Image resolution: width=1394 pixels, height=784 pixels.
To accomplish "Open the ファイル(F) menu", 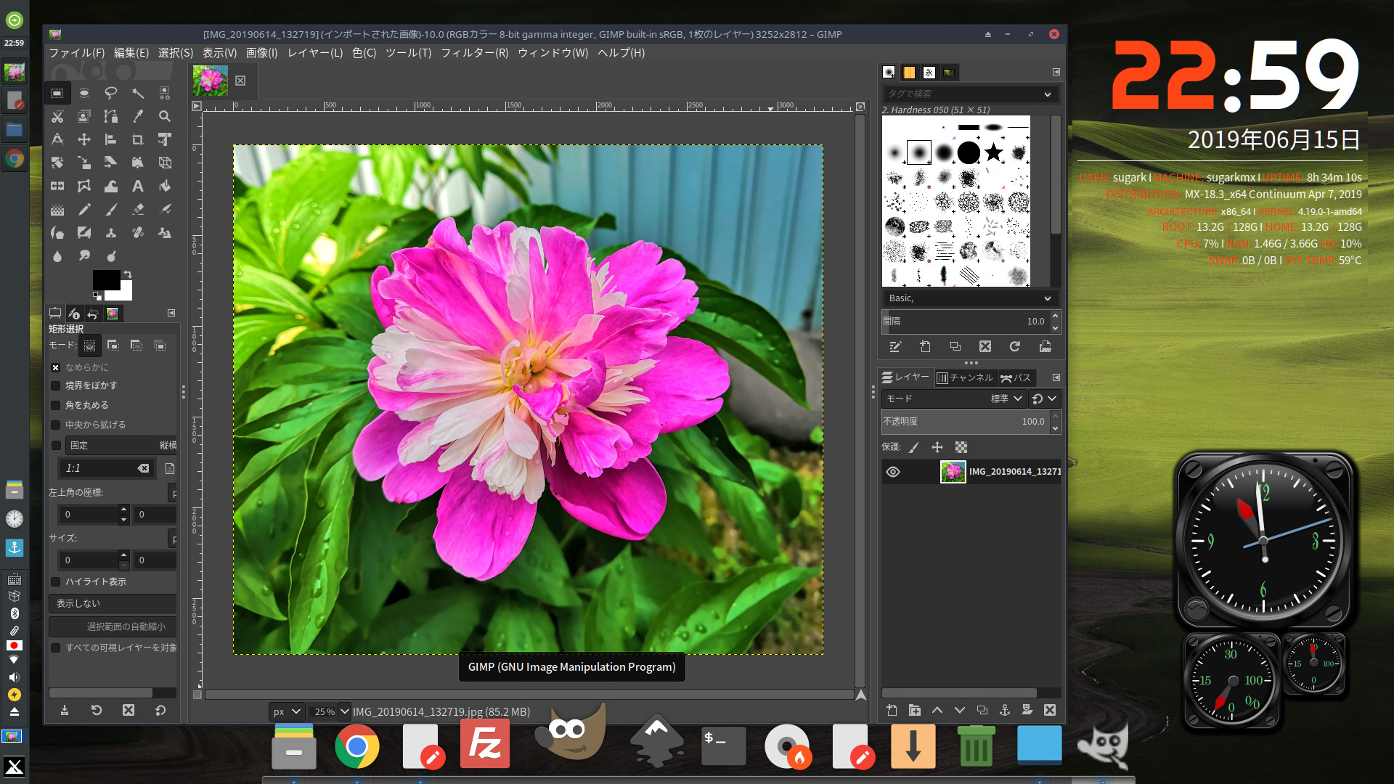I will pyautogui.click(x=77, y=52).
